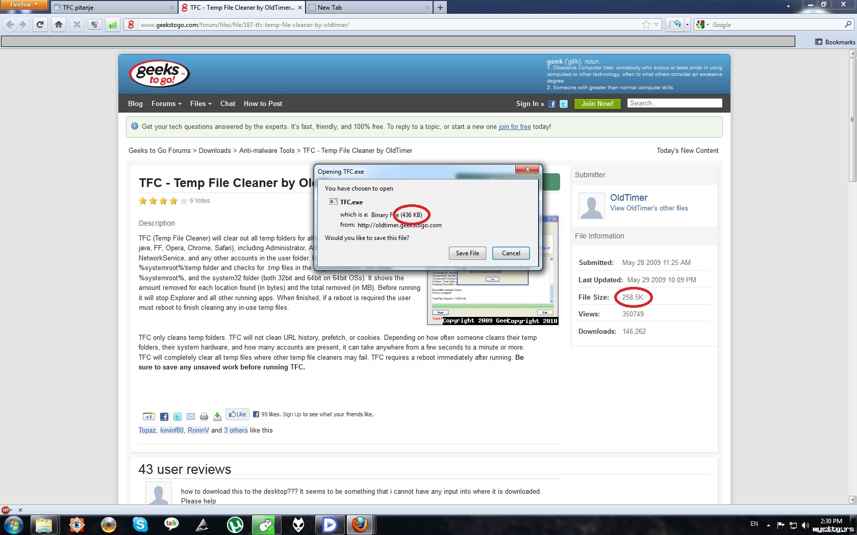Open the Bookmarks toolbar button

835,42
